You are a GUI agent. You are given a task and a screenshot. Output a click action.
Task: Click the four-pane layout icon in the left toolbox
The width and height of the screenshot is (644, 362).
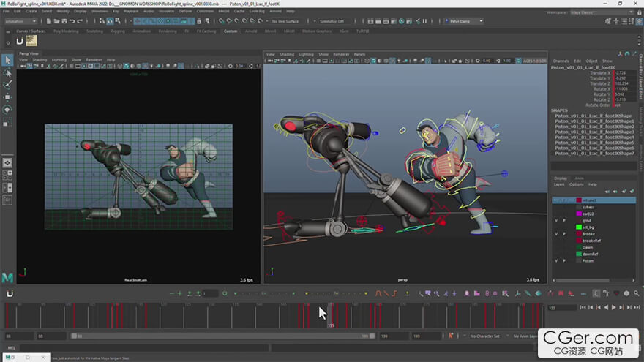[7, 176]
